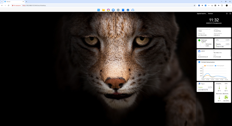This screenshot has height=126, width=232.
Task: Open a new browser tab
Action: (x=26, y=2)
